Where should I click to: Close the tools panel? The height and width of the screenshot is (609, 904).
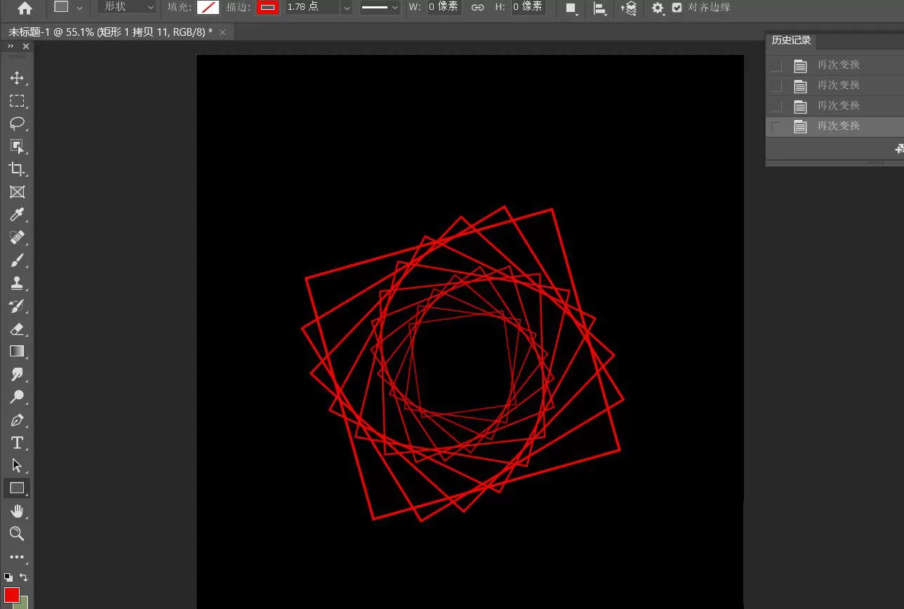point(26,46)
